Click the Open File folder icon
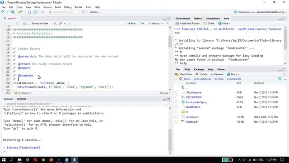The image size is (289, 163). (x=19, y=12)
